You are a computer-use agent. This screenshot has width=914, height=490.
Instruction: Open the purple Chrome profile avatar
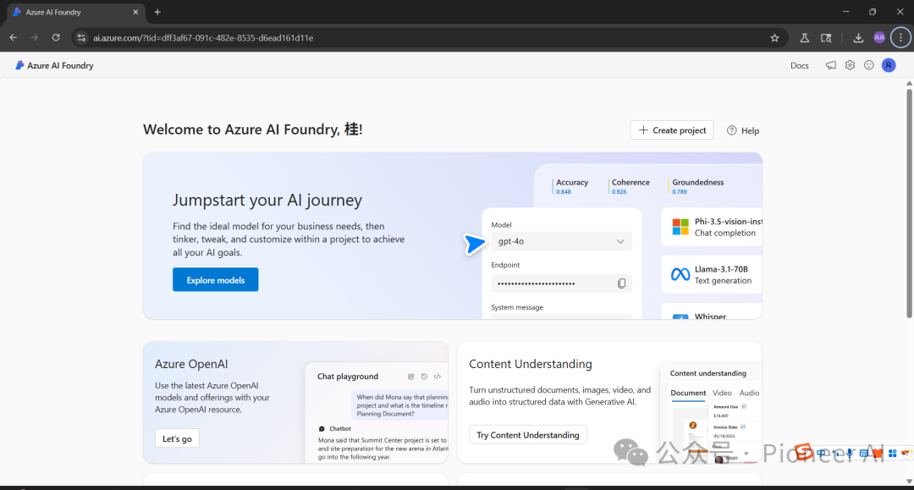coord(879,38)
